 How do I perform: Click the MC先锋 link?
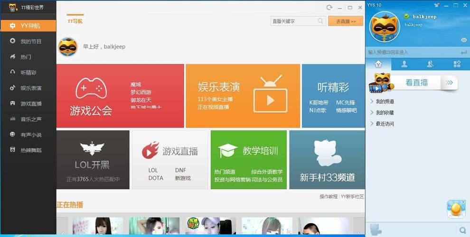[x=346, y=103]
